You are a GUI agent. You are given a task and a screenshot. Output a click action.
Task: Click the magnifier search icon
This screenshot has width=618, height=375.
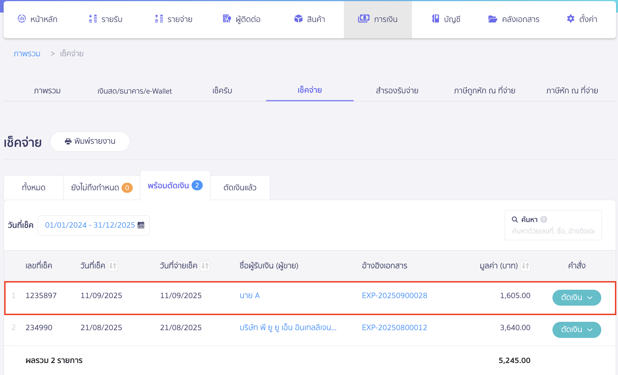[515, 220]
